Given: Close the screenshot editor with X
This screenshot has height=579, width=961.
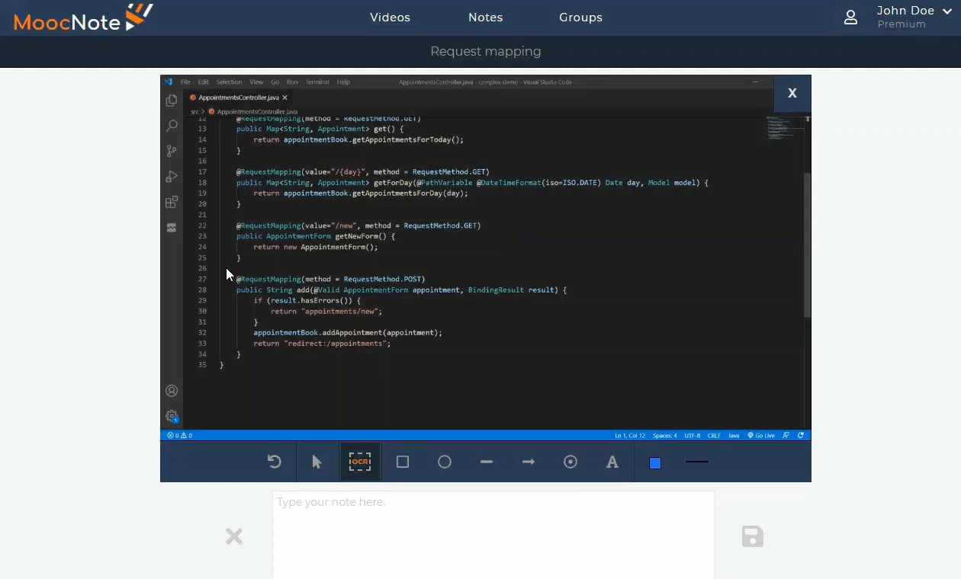Looking at the screenshot, I should 792,93.
